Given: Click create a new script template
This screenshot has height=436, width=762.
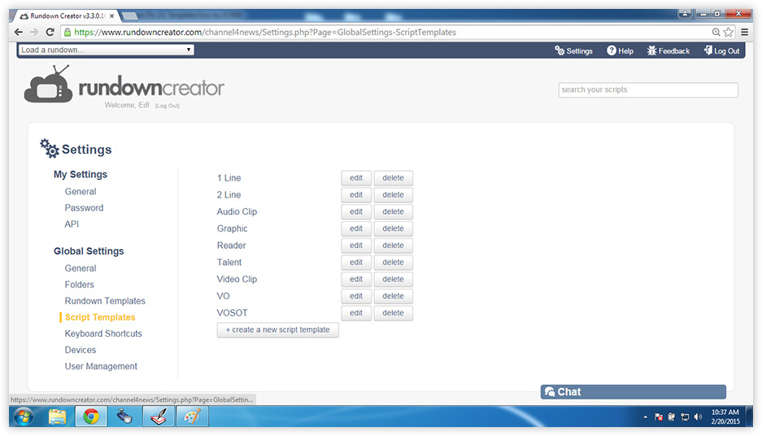Looking at the screenshot, I should [x=277, y=329].
